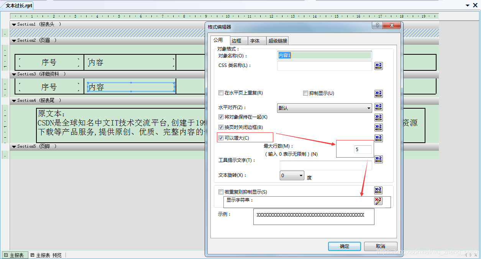
Task: Collapse Section2 页眉 triangle
Action: [x=14, y=41]
